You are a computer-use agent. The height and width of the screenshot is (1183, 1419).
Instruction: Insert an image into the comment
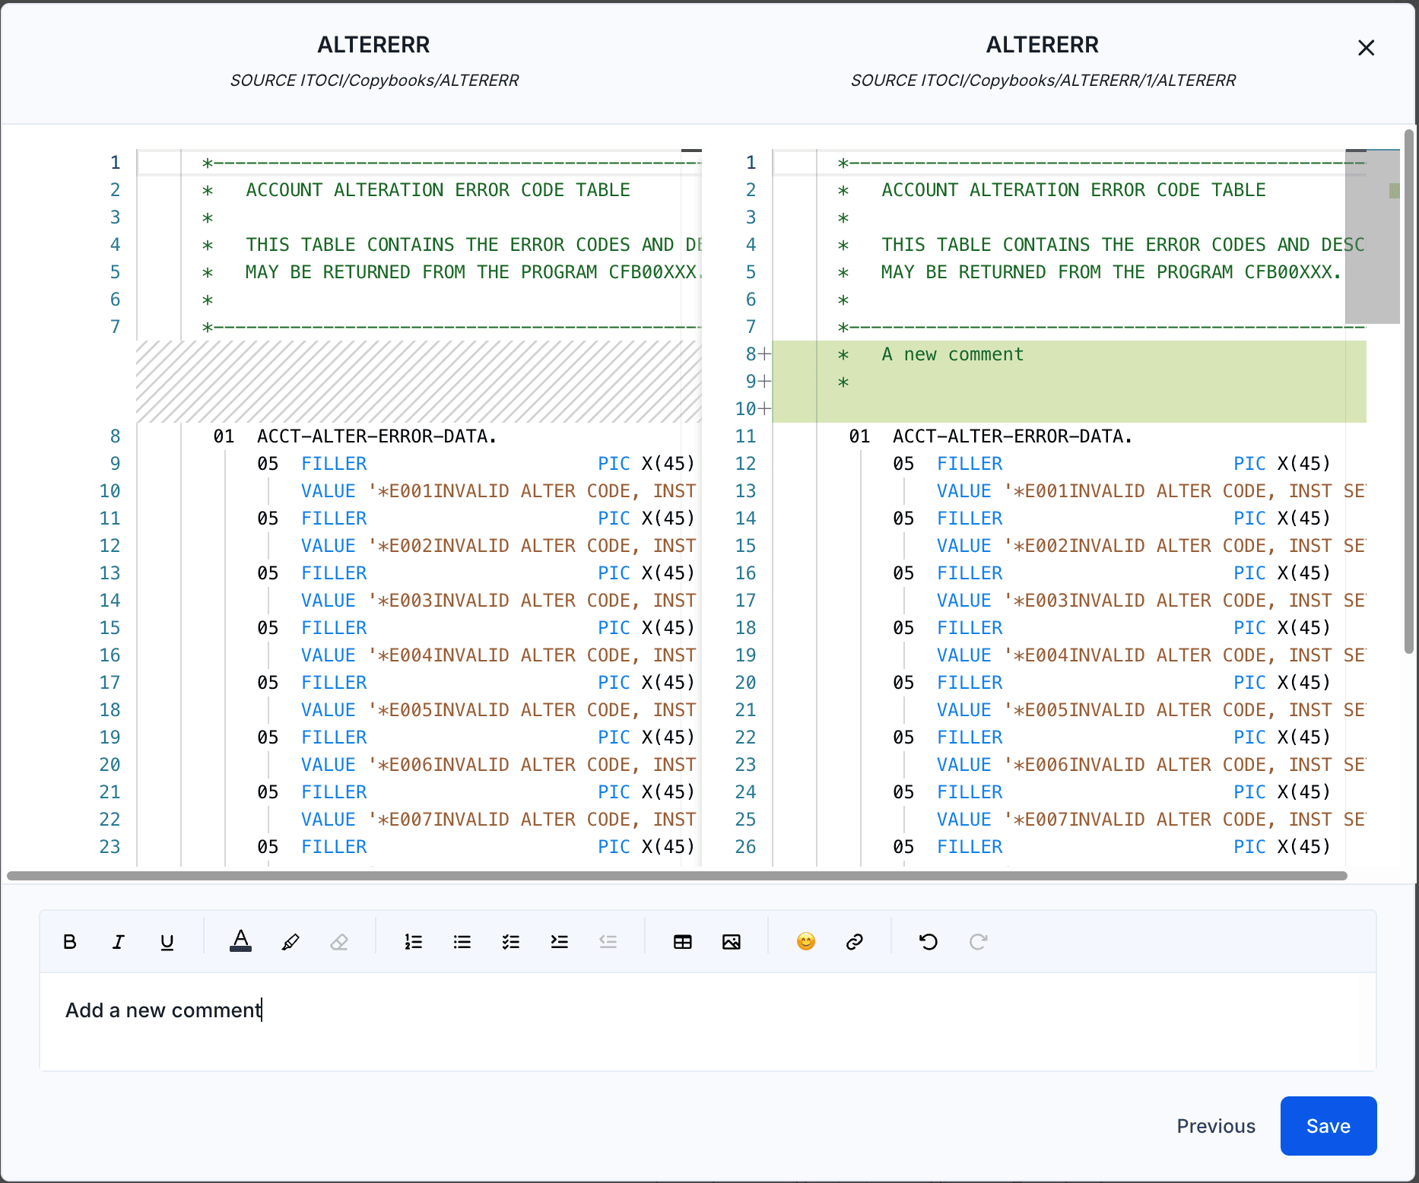pyautogui.click(x=731, y=942)
